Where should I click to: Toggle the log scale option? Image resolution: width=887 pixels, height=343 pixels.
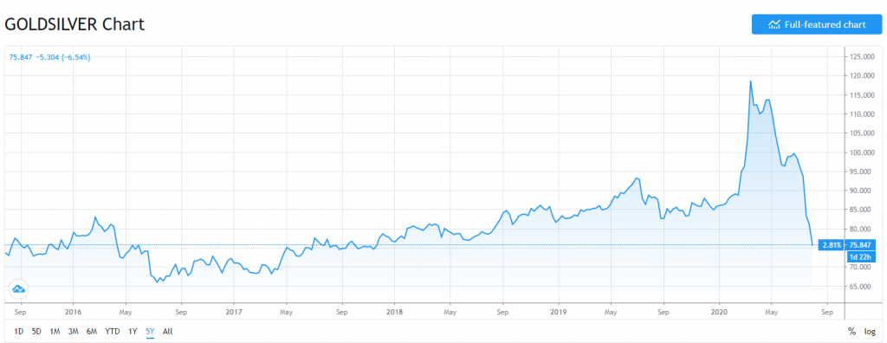[x=871, y=332]
